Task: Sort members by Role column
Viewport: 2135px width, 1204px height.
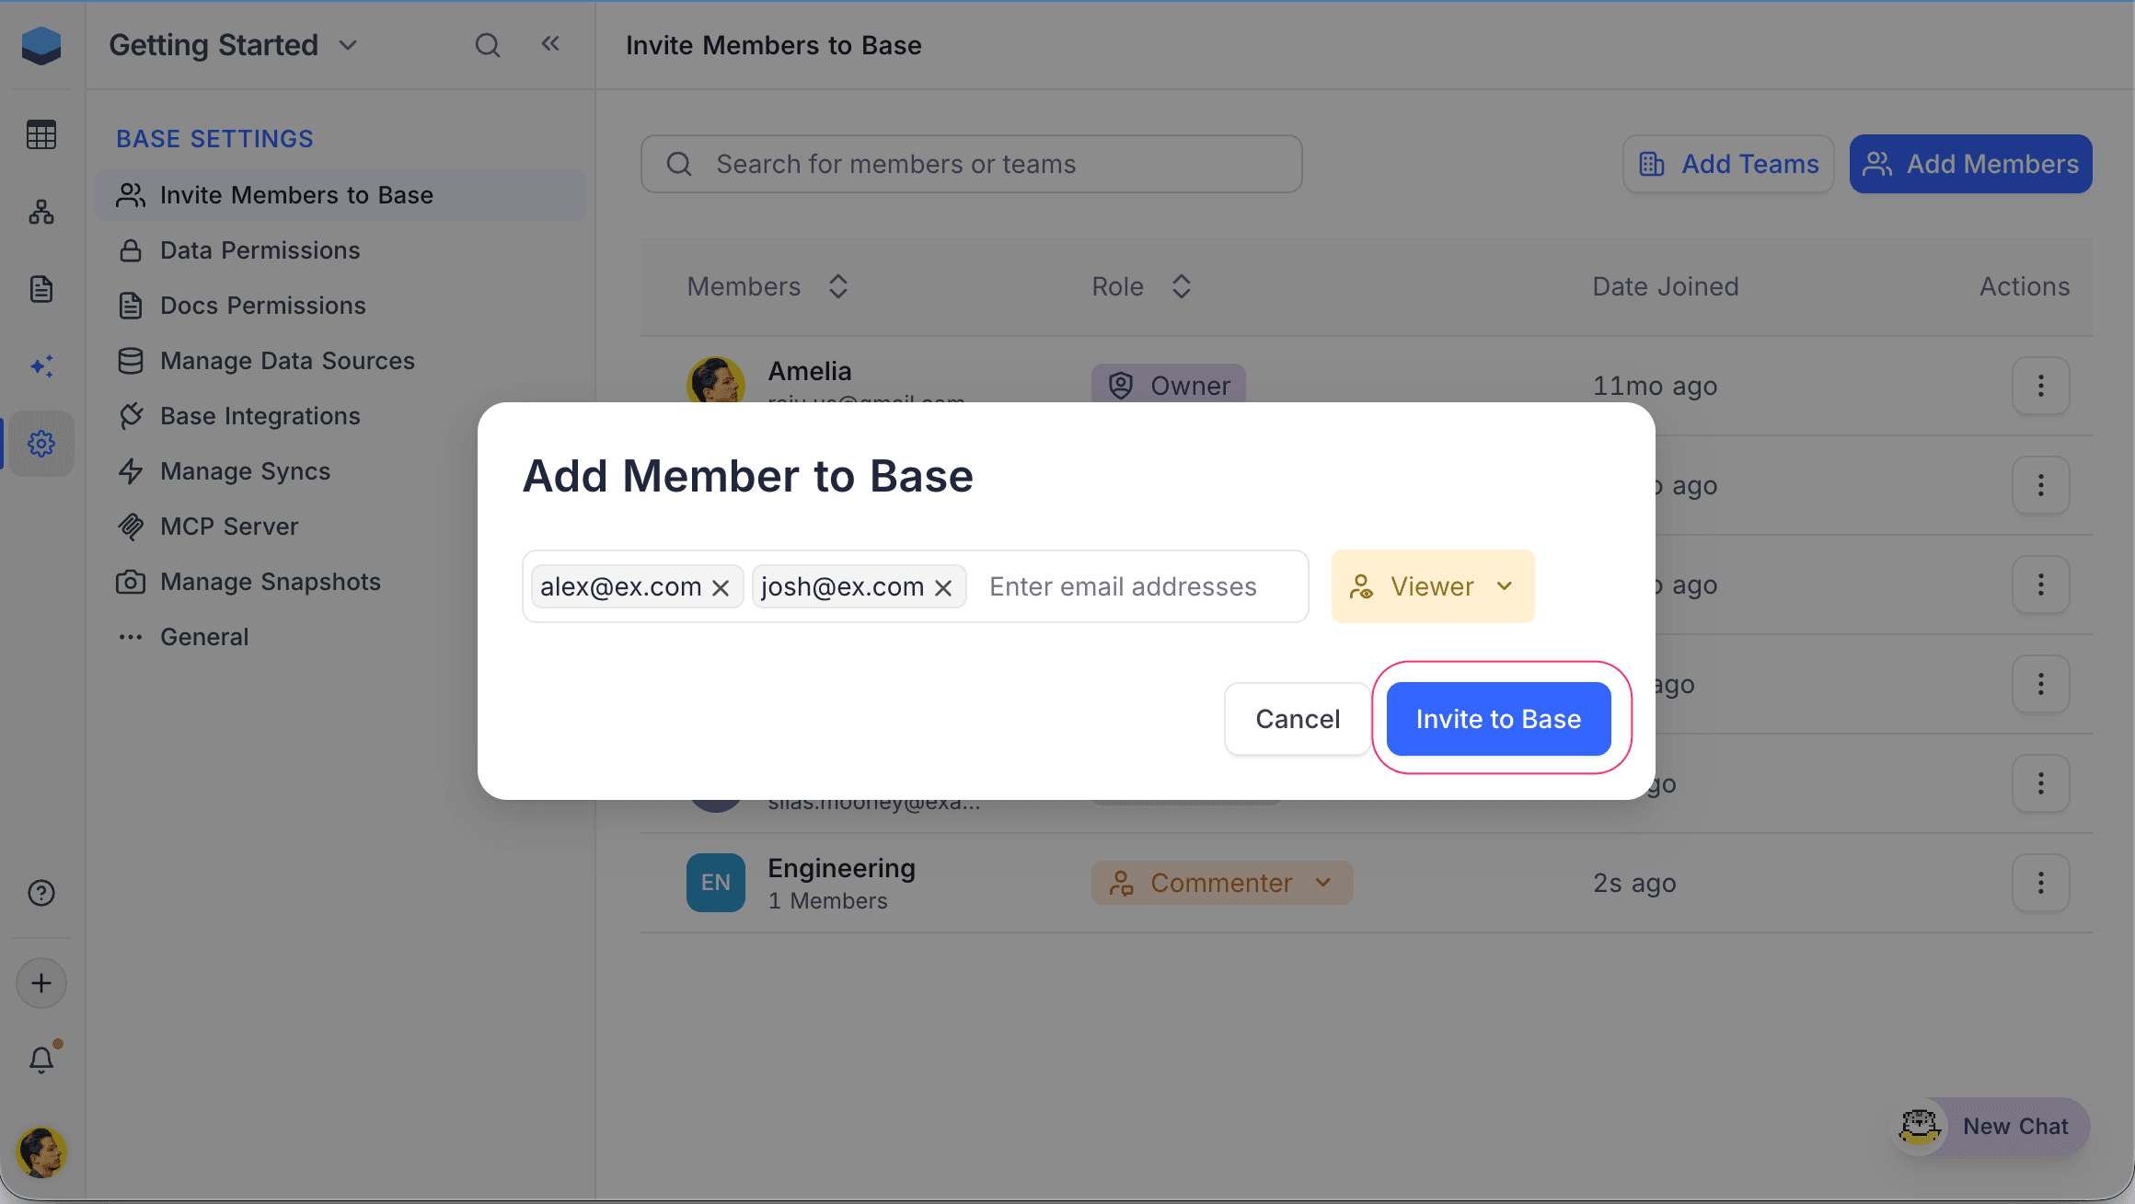Action: click(1182, 286)
